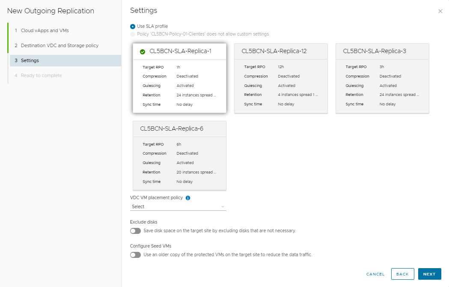Screen dimensions: 449x287
Task: Click the '3h' Target RPO value
Action: 382,67
